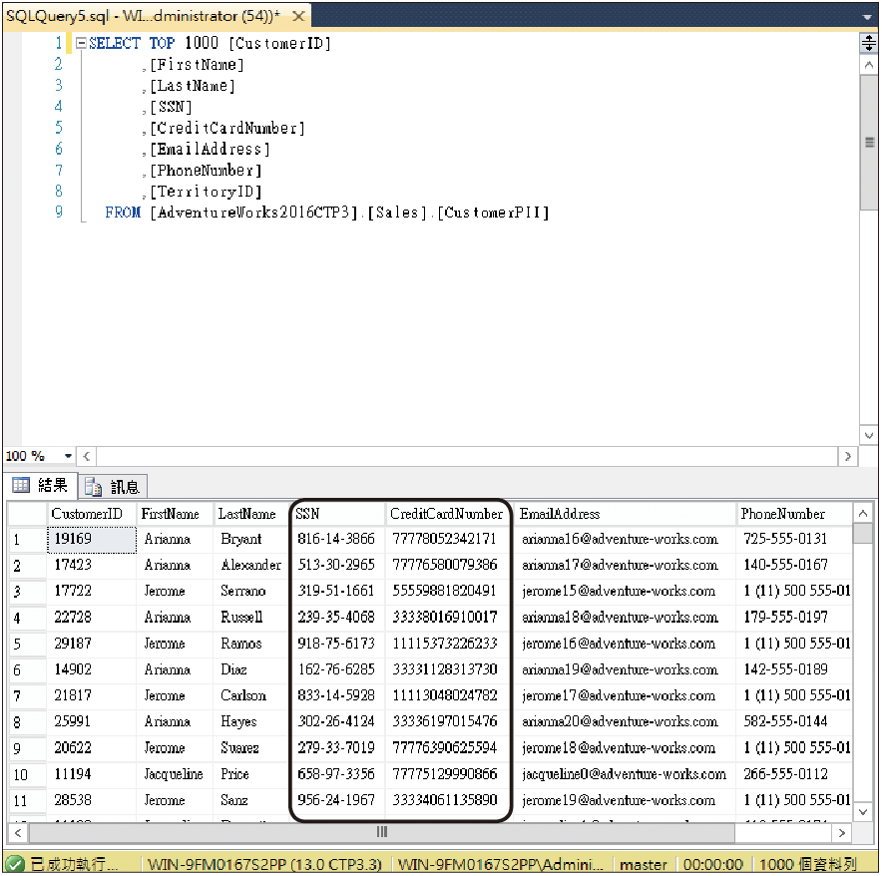Click the results grid horizontal scroll right arrow
This screenshot has height=876, width=882.
tap(842, 833)
